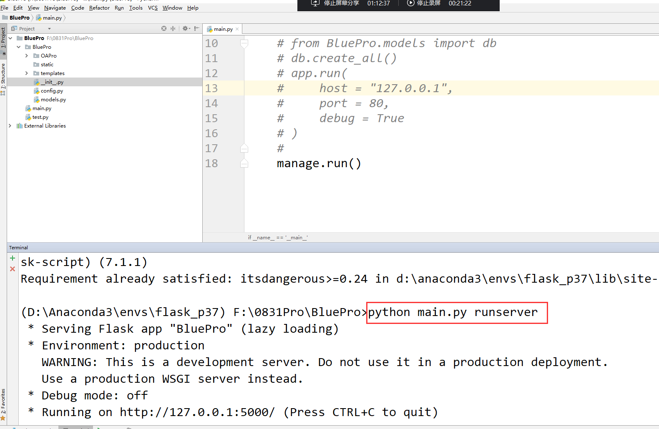This screenshot has height=429, width=659.
Task: Open the Navigate menu
Action: click(55, 8)
